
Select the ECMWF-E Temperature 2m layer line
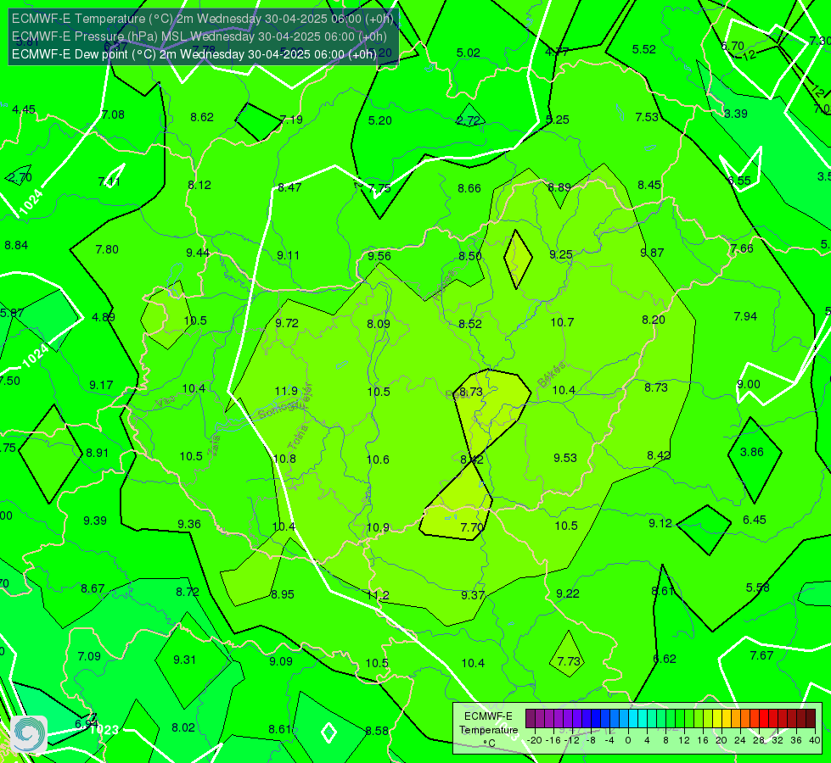coord(203,19)
